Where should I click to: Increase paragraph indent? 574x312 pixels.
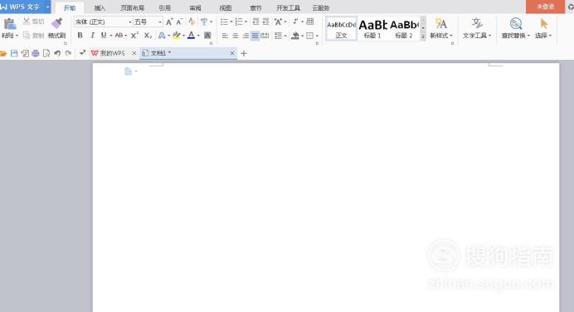click(265, 22)
